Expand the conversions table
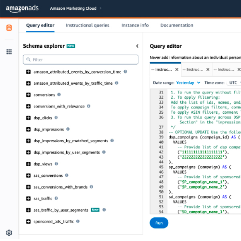241x241 pixels. tap(28, 95)
